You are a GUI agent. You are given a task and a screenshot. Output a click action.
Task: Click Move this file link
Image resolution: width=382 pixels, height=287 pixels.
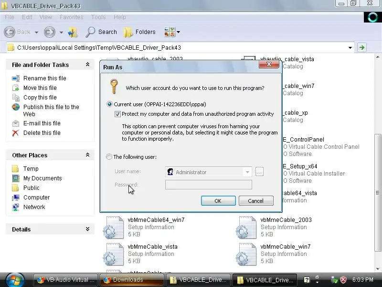click(40, 88)
